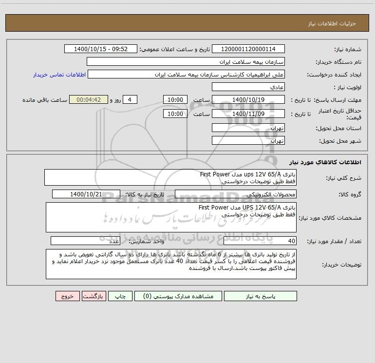Click product specs box with UPS 12V 65/A
The image size is (375, 363).
coord(171,217)
